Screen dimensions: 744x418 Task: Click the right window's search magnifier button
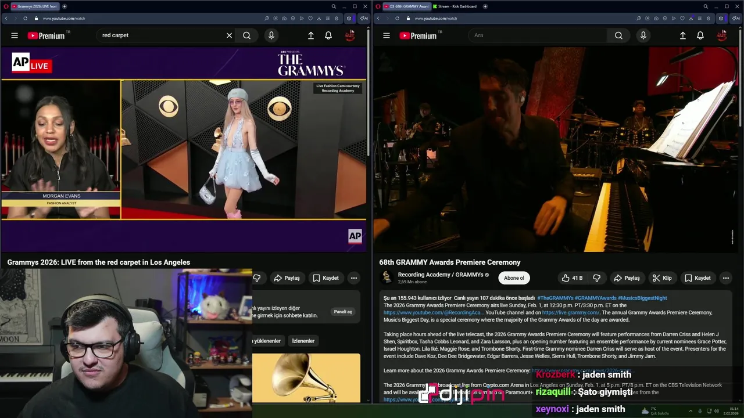pyautogui.click(x=618, y=35)
